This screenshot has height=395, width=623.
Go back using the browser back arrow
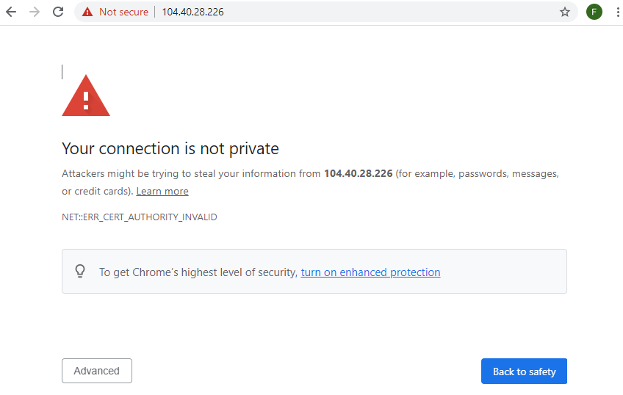11,12
